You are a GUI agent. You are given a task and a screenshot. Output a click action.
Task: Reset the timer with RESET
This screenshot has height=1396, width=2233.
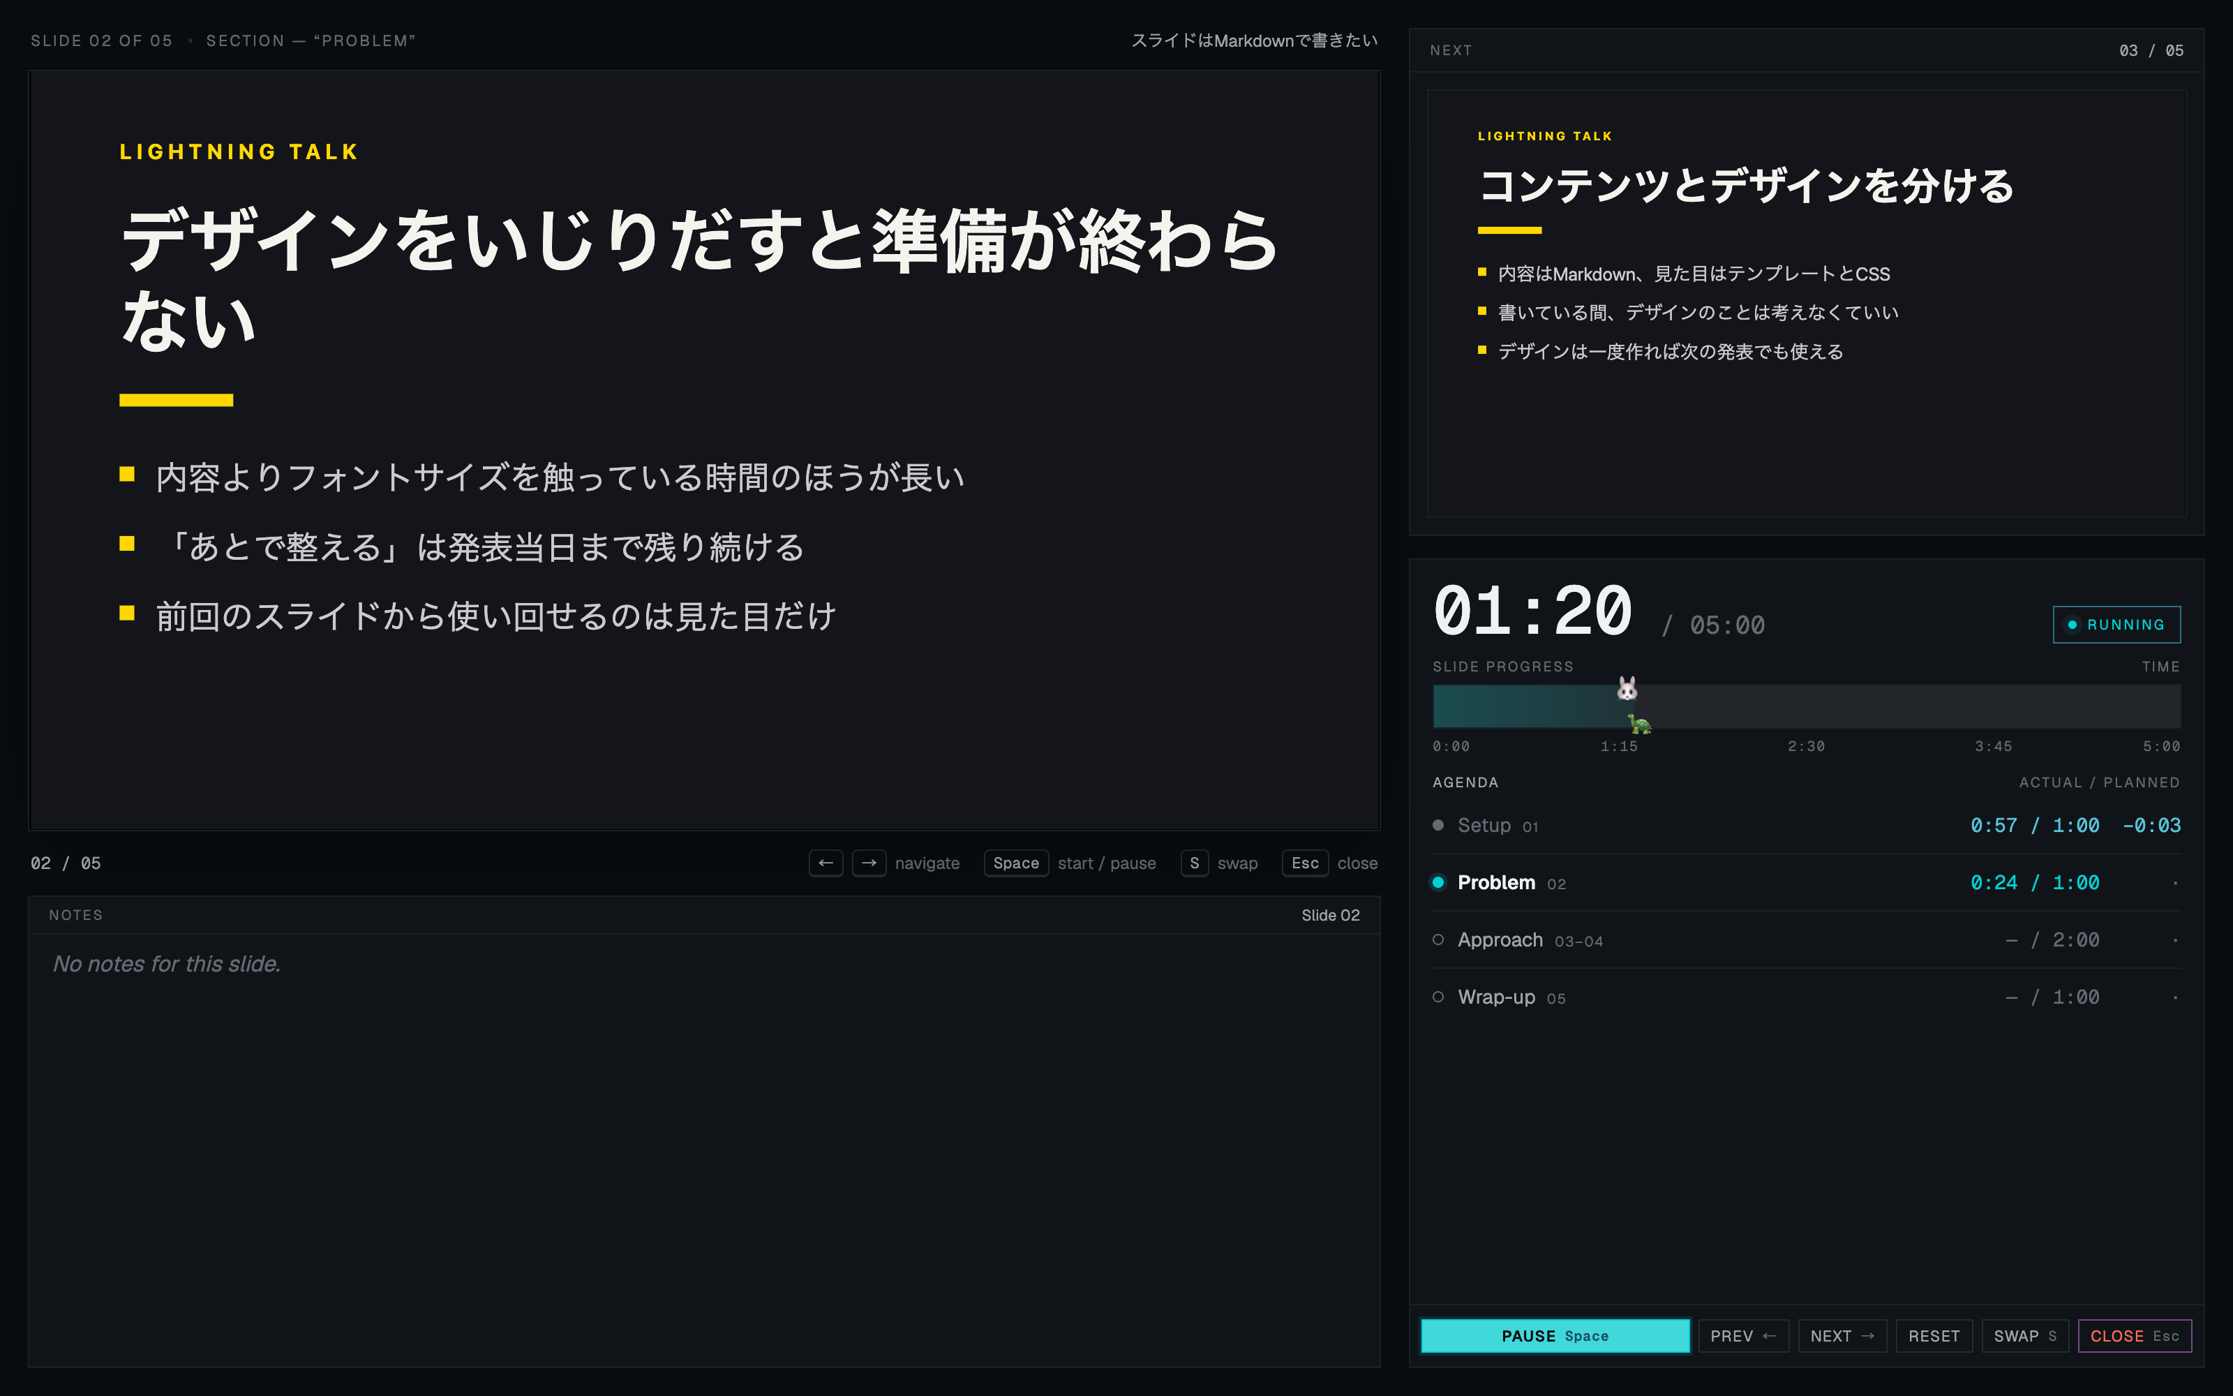1934,1336
